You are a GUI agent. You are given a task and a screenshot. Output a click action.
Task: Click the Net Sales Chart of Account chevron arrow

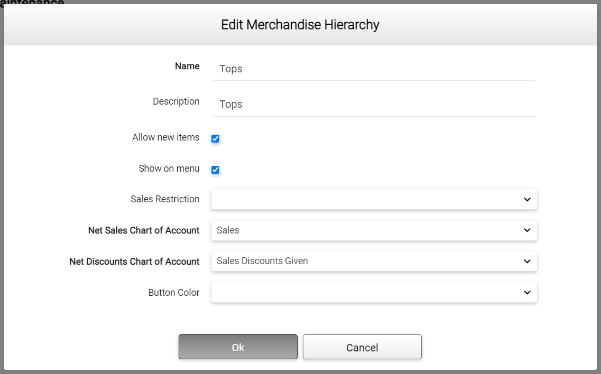[526, 230]
